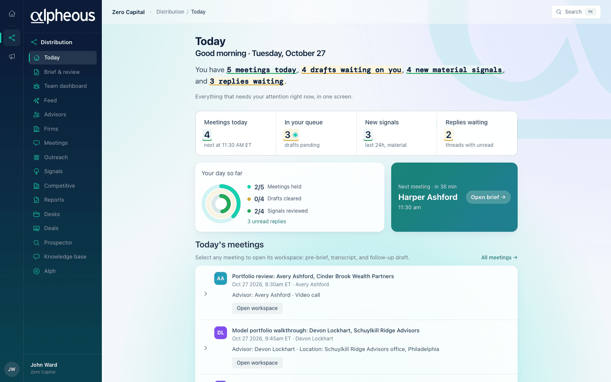The height and width of the screenshot is (382, 611).
Task: Open the Meetings today card
Action: click(x=235, y=133)
